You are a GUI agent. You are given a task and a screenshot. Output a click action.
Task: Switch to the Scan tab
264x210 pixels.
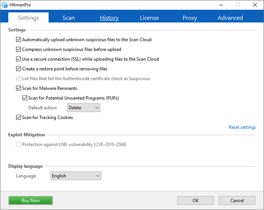pyautogui.click(x=69, y=18)
